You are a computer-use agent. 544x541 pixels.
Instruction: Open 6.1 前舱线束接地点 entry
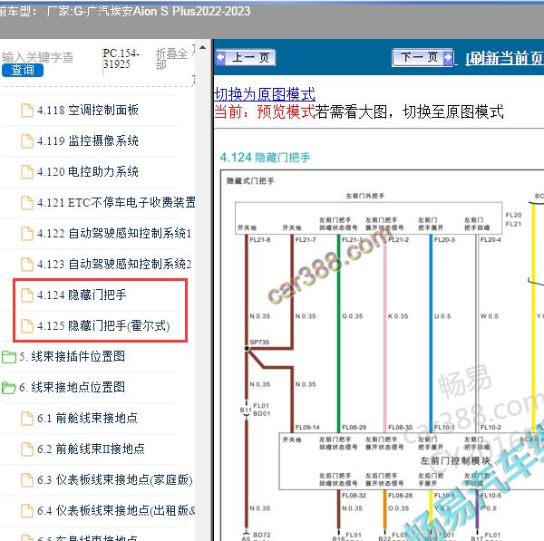pyautogui.click(x=87, y=418)
